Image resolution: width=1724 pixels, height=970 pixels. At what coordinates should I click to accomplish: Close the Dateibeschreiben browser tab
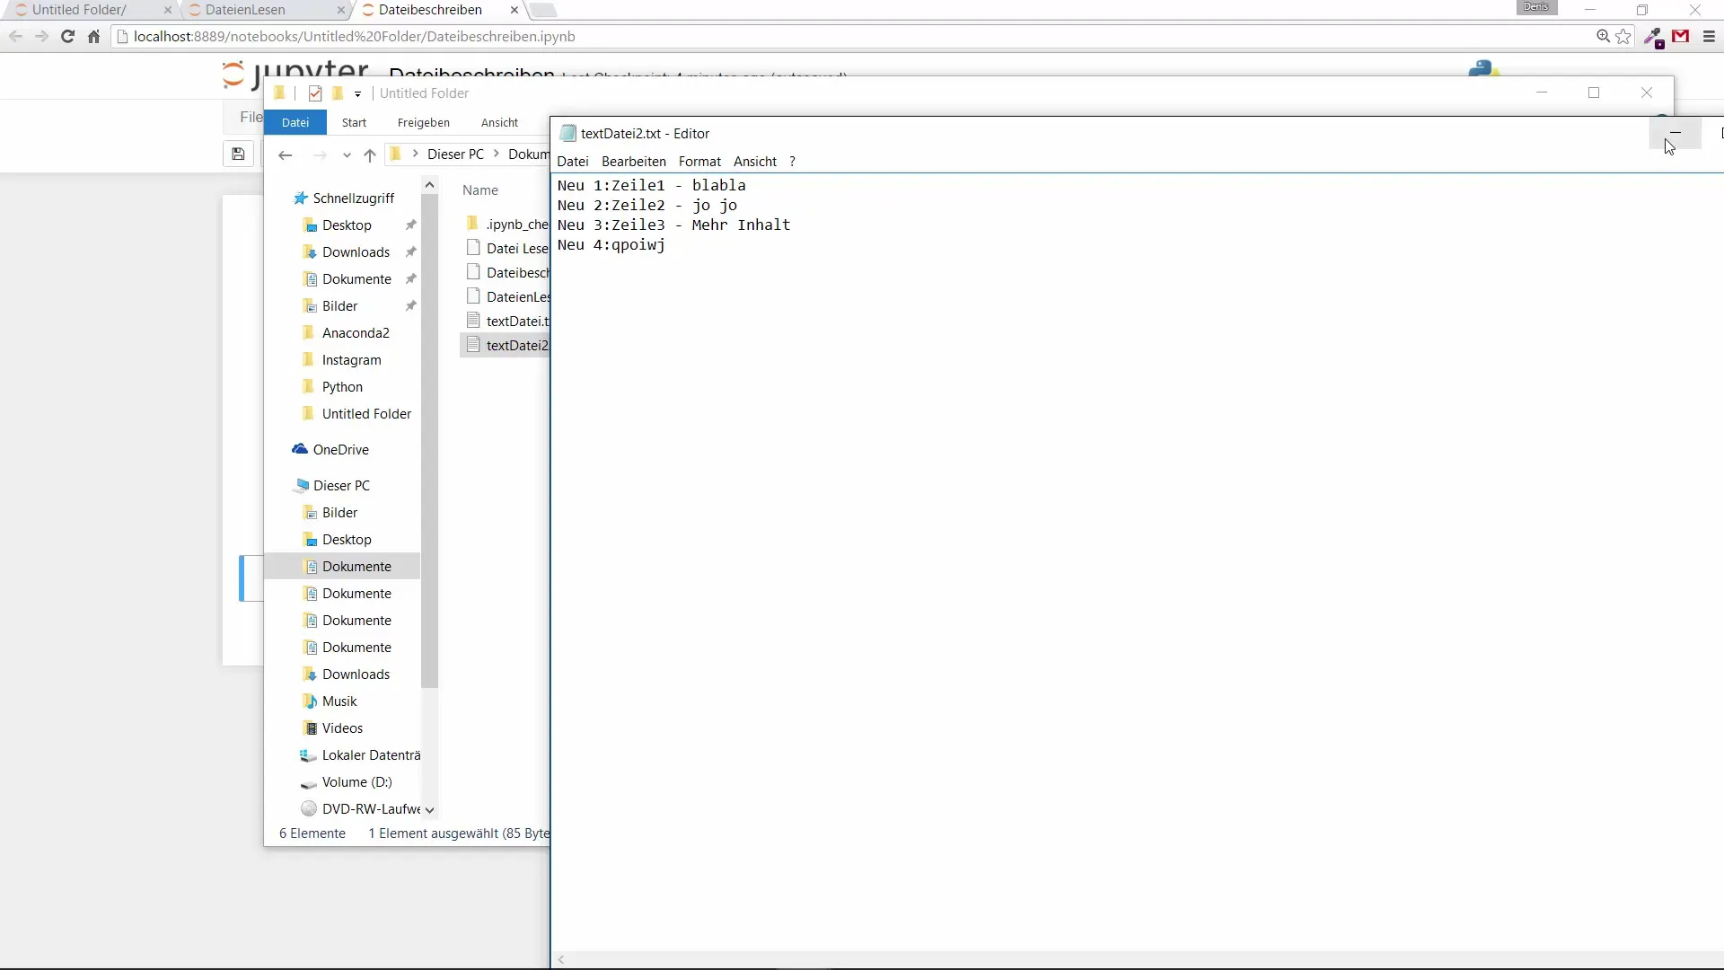coord(515,10)
